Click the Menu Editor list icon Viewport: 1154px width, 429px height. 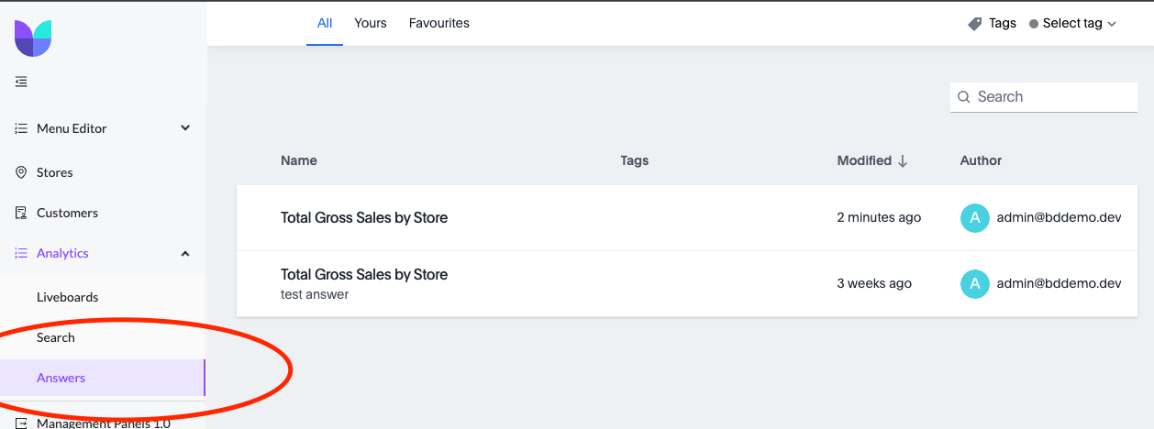point(21,128)
